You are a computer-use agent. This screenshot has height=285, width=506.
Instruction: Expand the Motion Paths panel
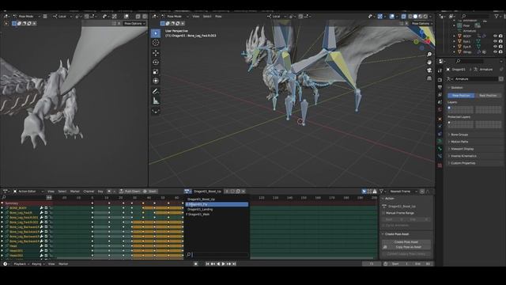(459, 142)
